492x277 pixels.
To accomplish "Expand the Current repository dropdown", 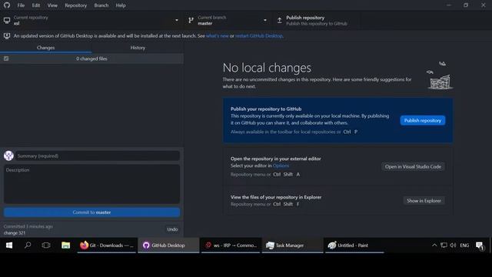I will 92,20.
